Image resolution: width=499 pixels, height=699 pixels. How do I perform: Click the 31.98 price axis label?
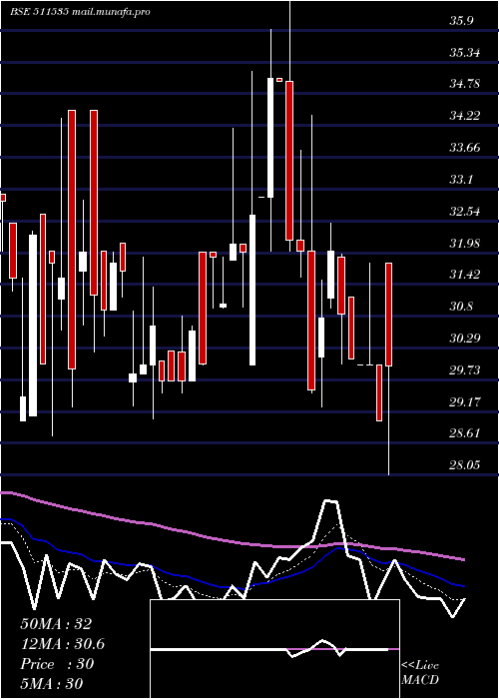(465, 243)
